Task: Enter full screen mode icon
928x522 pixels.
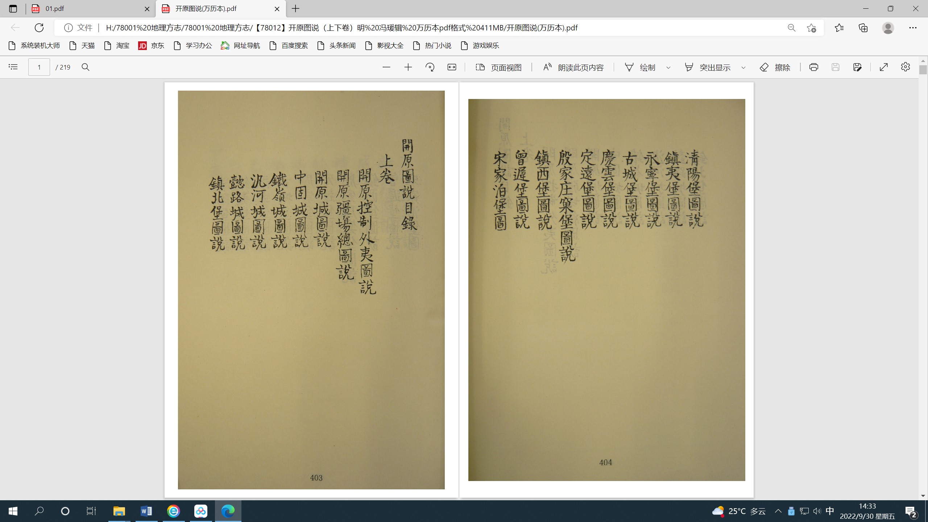Action: tap(884, 67)
